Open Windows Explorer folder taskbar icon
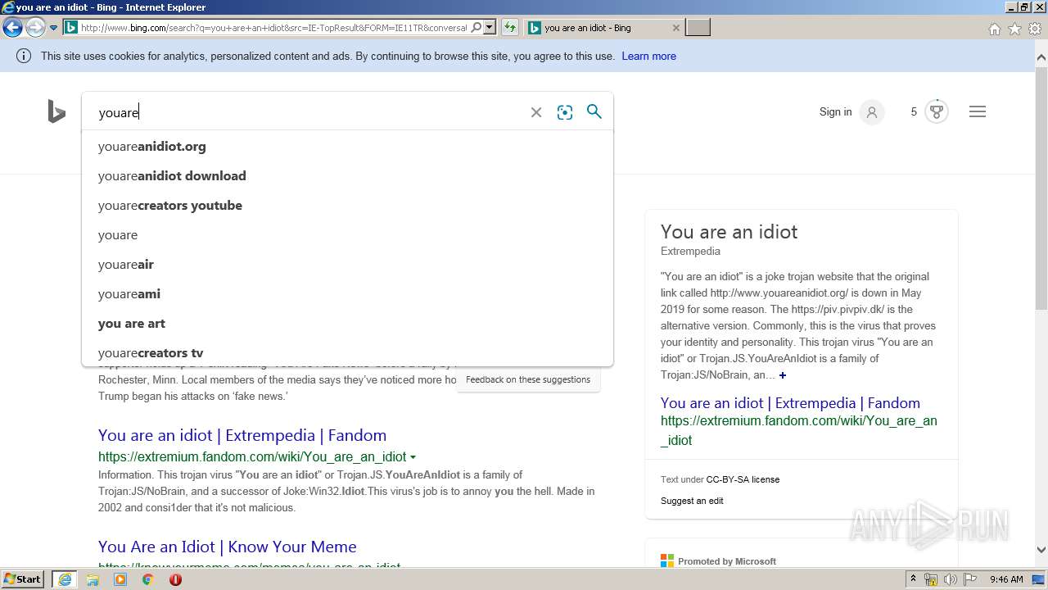1048x590 pixels. [93, 579]
